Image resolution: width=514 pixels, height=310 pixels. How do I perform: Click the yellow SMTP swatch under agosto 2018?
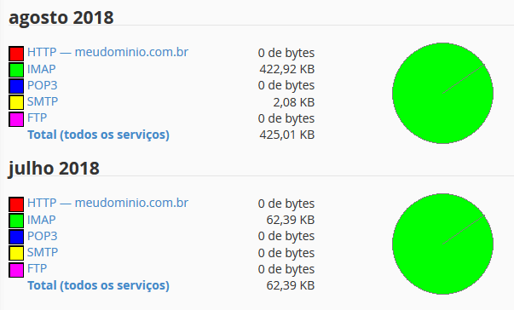[x=16, y=102]
